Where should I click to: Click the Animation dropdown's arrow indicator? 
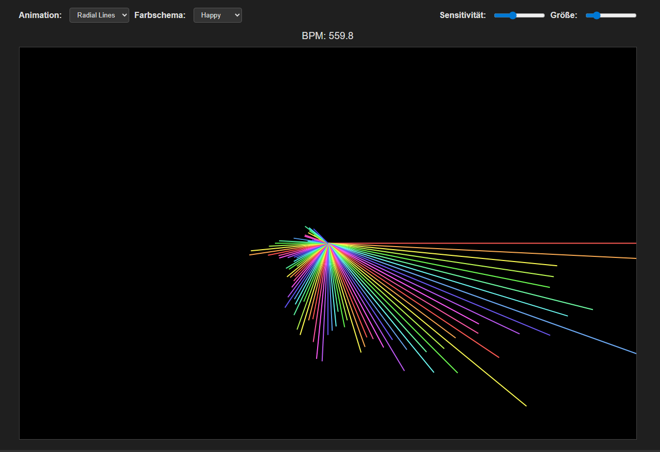pyautogui.click(x=124, y=15)
